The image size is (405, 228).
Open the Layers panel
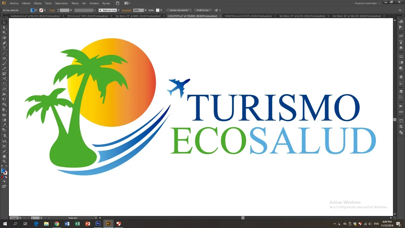point(401,92)
